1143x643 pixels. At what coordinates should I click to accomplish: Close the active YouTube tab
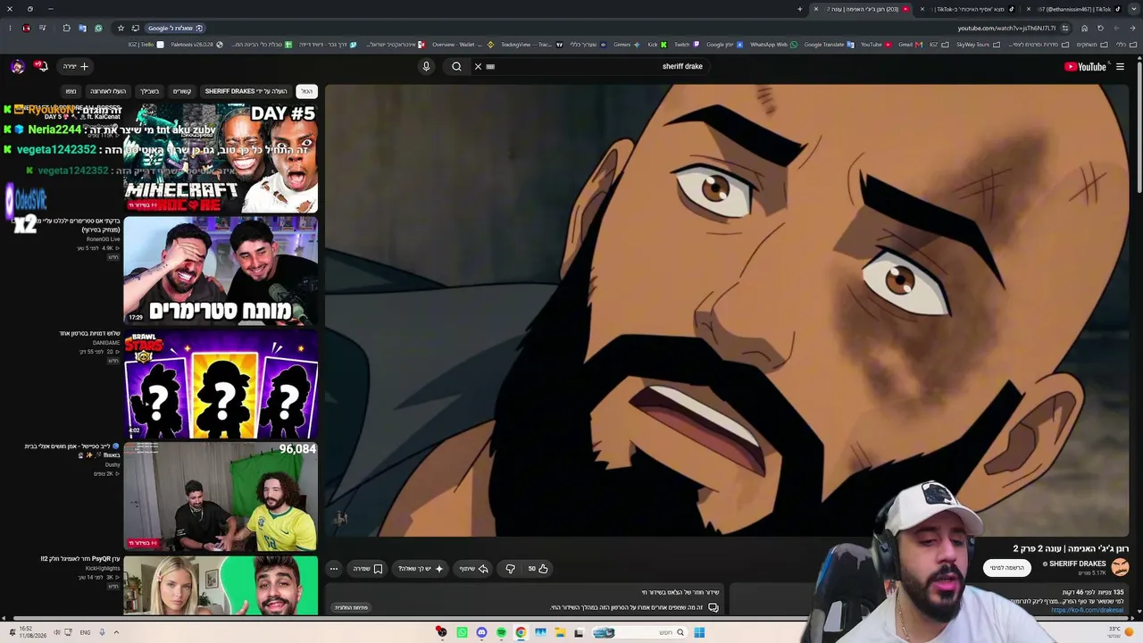click(815, 9)
